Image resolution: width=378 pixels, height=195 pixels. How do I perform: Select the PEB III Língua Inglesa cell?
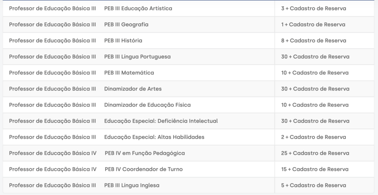(132, 185)
